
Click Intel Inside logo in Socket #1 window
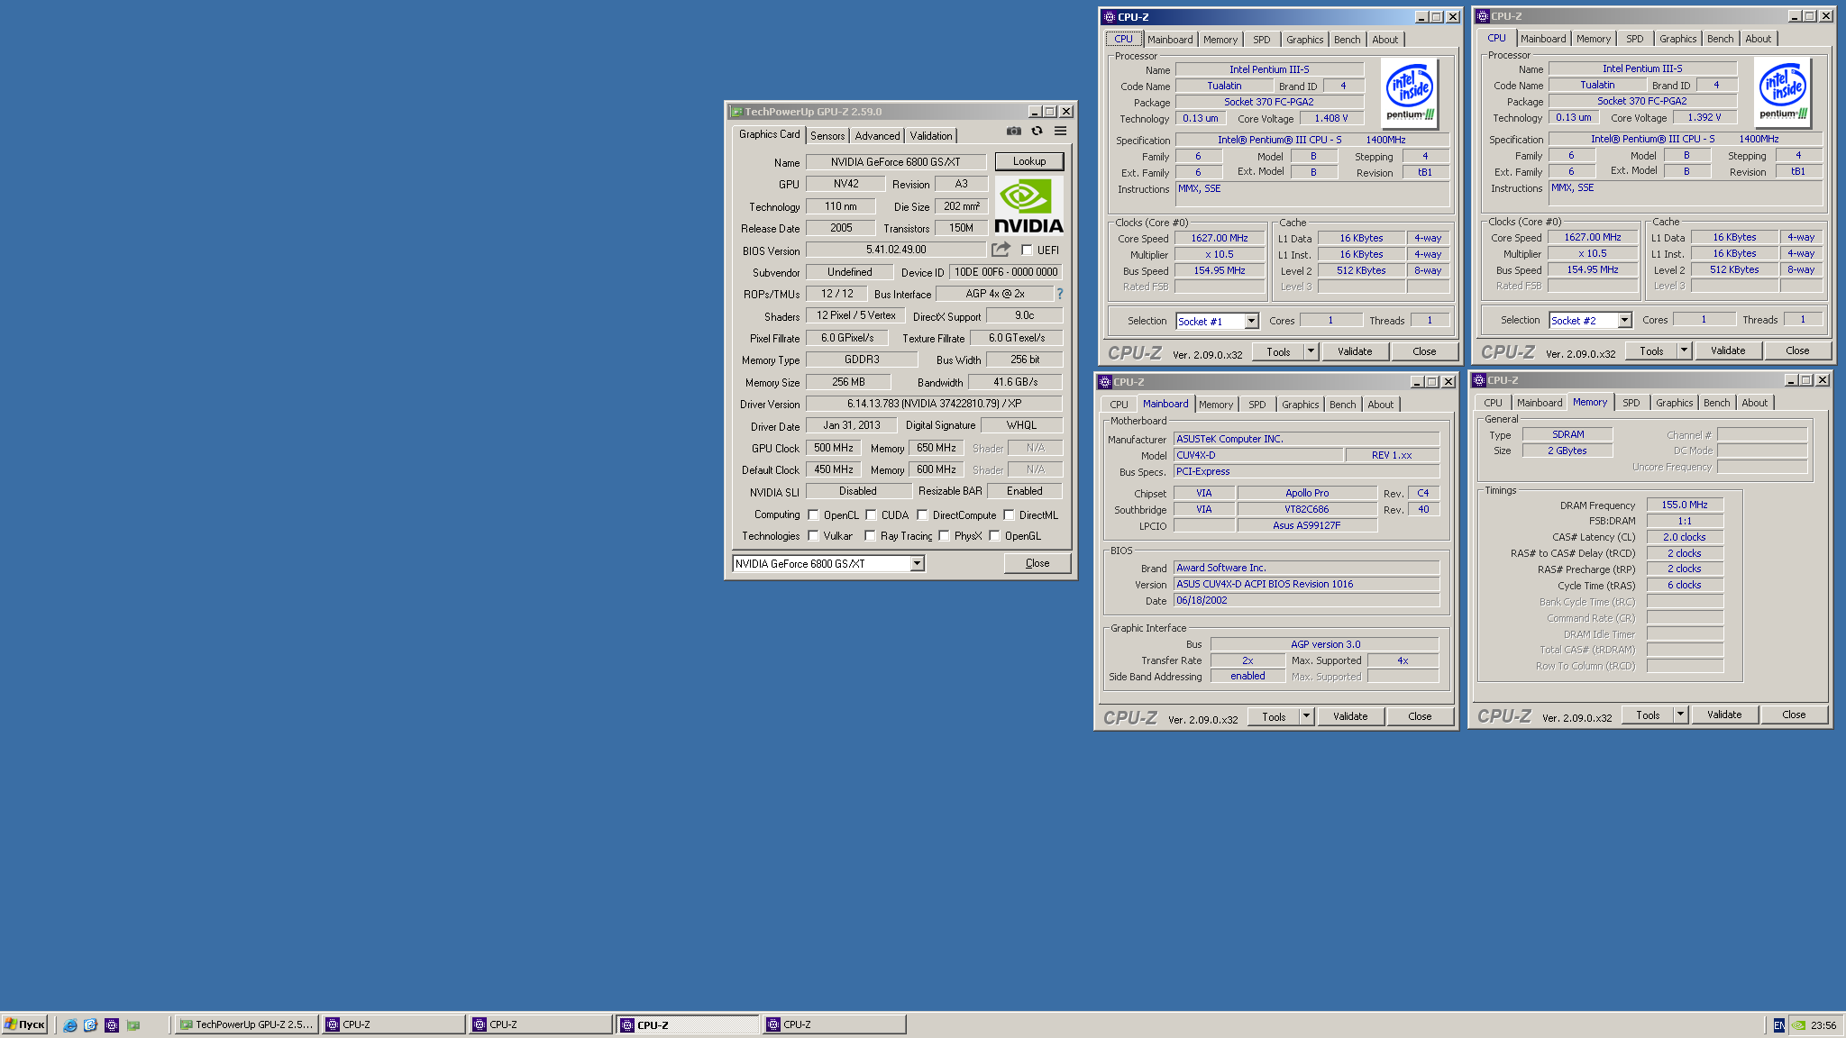(x=1410, y=94)
